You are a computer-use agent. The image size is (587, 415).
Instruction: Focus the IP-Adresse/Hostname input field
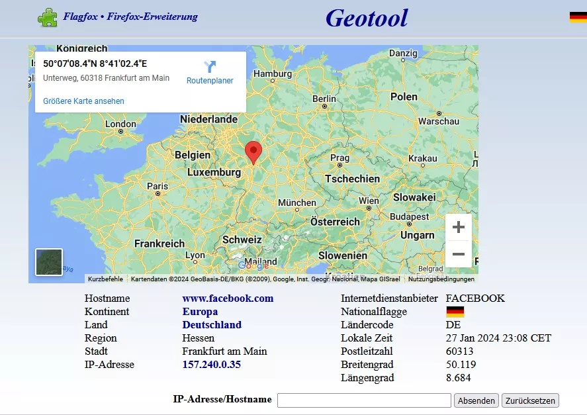tap(364, 400)
